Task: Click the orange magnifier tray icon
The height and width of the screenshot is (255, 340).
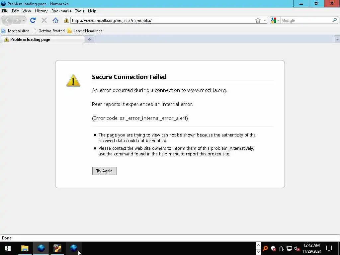Action: click(x=265, y=248)
